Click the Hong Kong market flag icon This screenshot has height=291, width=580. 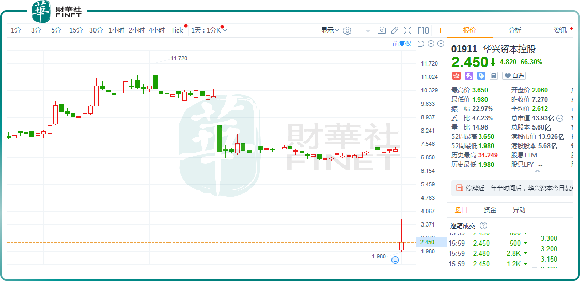(456, 76)
